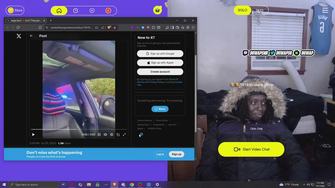This screenshot has height=188, width=335.
Task: Select the angry buni X tab
Action: 26,20
